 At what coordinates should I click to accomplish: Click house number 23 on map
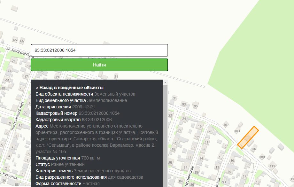(170, 115)
